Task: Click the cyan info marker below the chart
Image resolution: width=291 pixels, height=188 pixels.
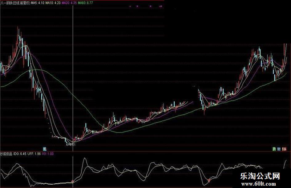Action: pos(45,149)
